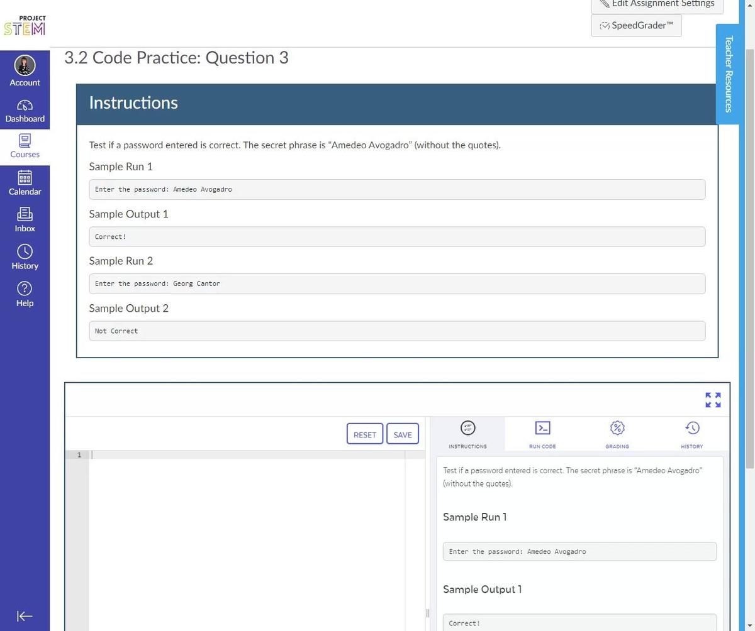Viewport: 755px width, 631px height.
Task: Open Edit Assignment Settings
Action: 657,4
